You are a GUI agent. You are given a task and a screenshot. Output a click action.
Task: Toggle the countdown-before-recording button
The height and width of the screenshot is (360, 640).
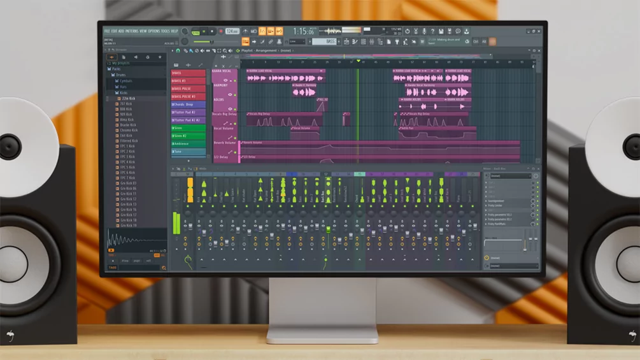coord(262,31)
